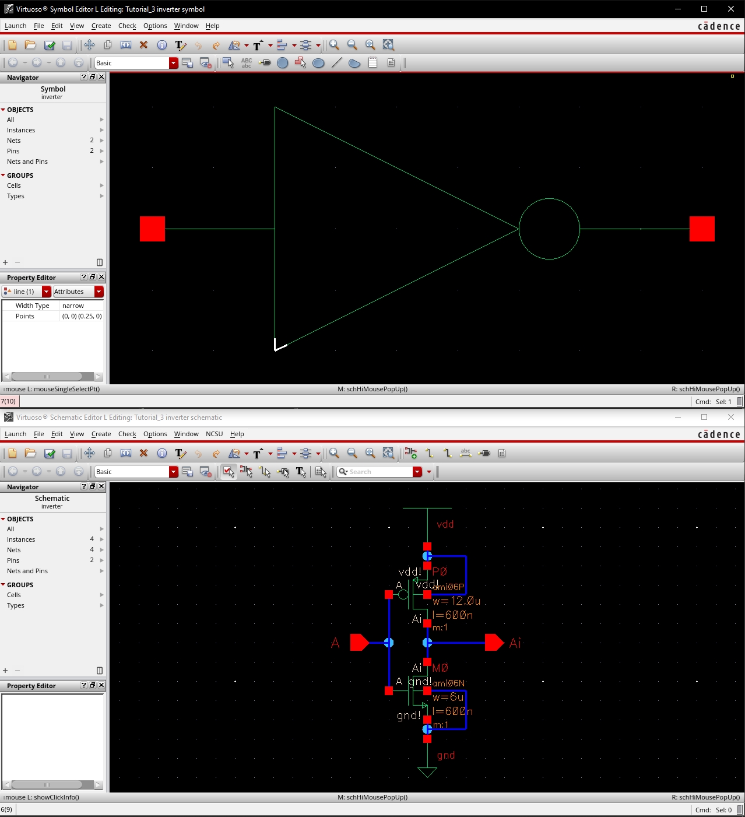Toggle float for the Symbol Navigator panel
The image size is (745, 817).
(93, 77)
